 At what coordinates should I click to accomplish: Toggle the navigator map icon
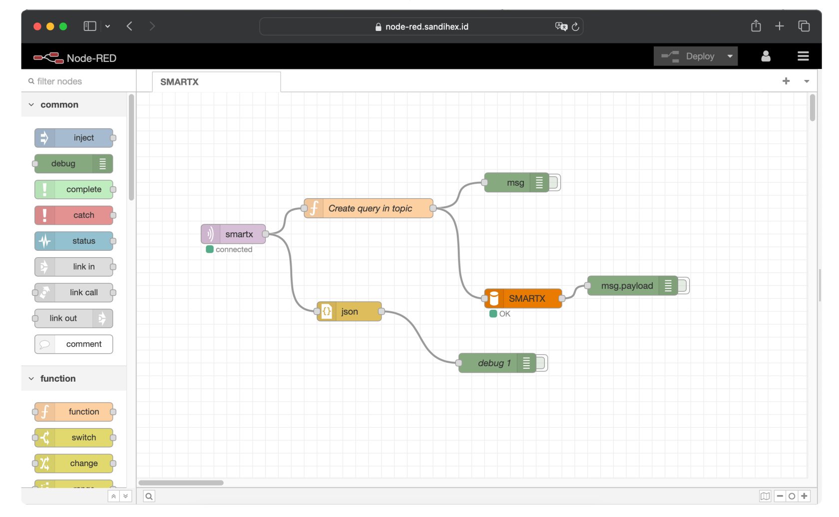765,496
